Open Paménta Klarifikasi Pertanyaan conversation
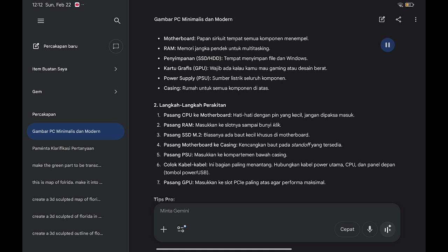 76,148
